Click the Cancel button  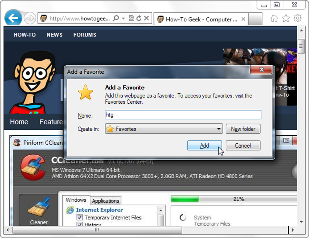[243, 145]
